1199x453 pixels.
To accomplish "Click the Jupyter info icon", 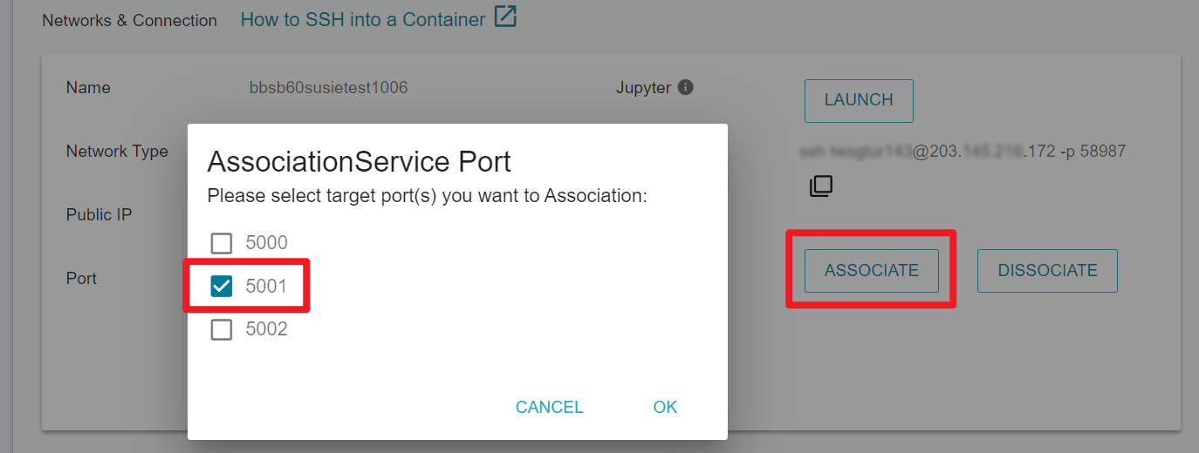I will [x=686, y=87].
